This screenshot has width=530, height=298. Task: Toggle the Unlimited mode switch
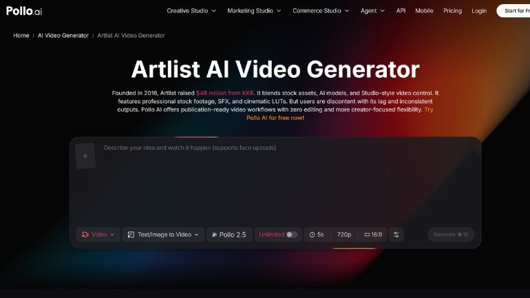pyautogui.click(x=291, y=235)
